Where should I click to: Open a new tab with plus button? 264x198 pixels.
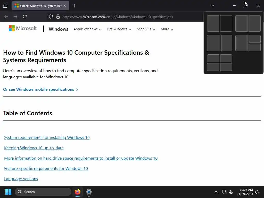coord(75,6)
